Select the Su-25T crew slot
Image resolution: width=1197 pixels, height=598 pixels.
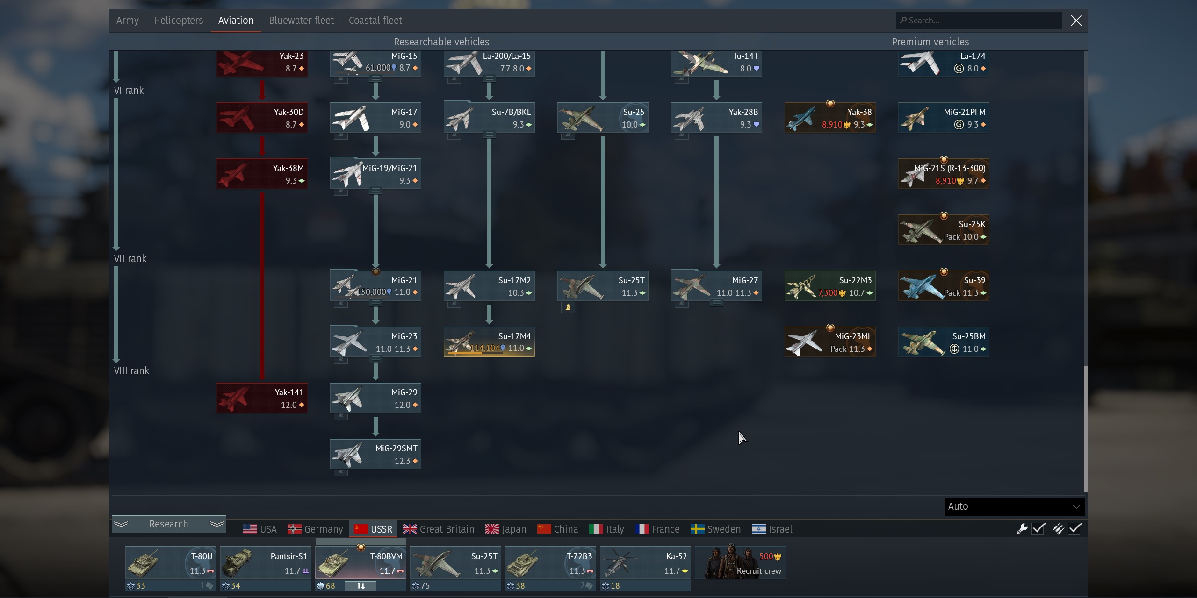[455, 562]
